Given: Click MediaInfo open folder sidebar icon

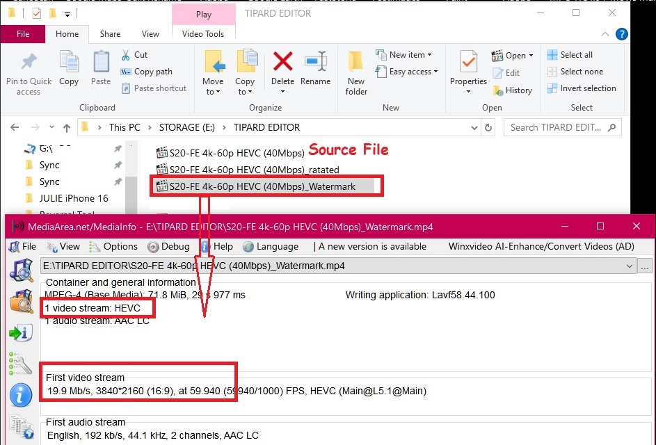Looking at the screenshot, I should coord(22,301).
